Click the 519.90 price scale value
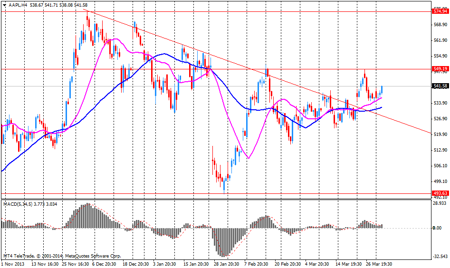The height and width of the screenshot is (268, 450). [x=440, y=134]
